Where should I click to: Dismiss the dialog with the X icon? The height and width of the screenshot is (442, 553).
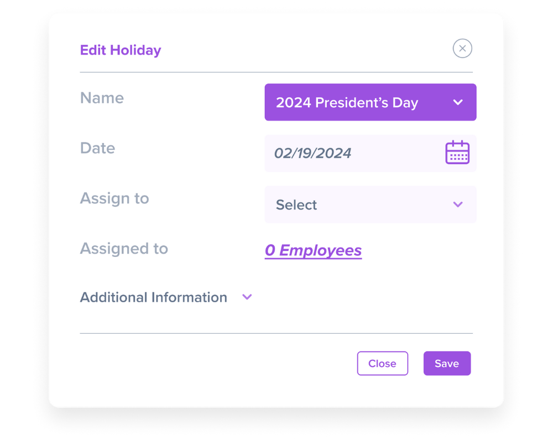462,49
